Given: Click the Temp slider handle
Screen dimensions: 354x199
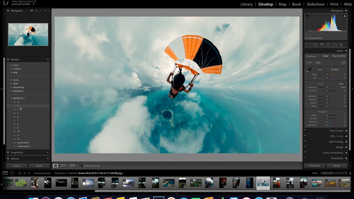Looking at the screenshot, I should coord(327,75).
